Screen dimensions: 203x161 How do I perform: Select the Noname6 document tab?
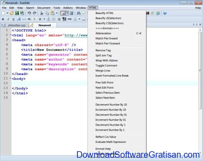(43, 25)
